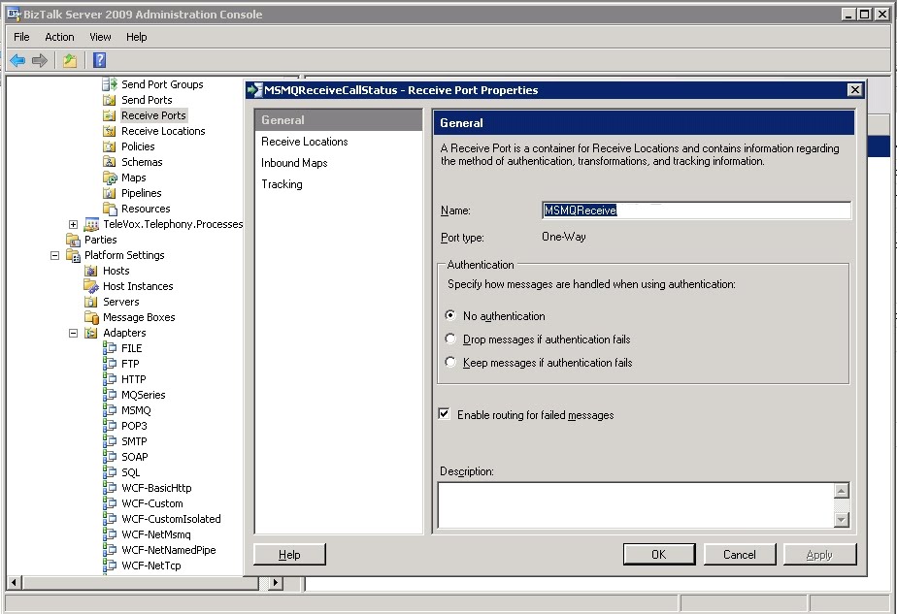897x614 pixels.
Task: Collapse the Platform Settings node
Action: 55,255
